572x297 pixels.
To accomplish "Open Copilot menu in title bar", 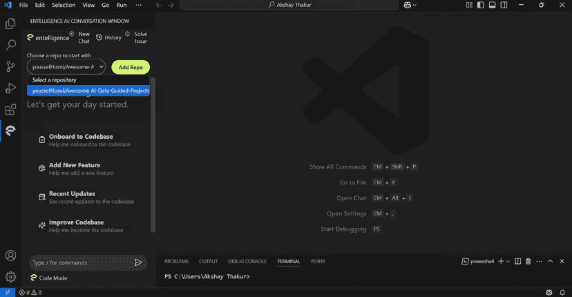I will tap(410, 5).
